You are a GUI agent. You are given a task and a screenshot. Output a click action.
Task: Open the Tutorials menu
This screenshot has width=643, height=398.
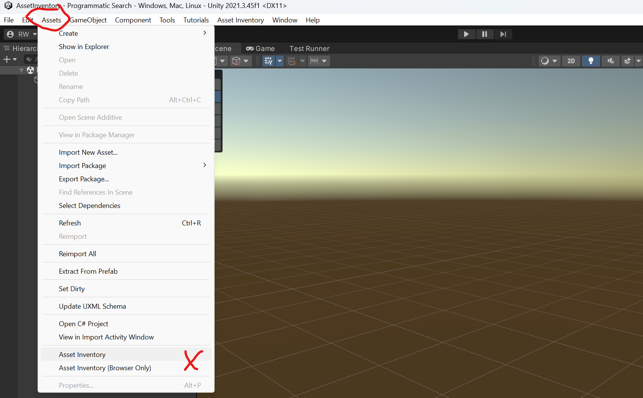[x=196, y=20]
